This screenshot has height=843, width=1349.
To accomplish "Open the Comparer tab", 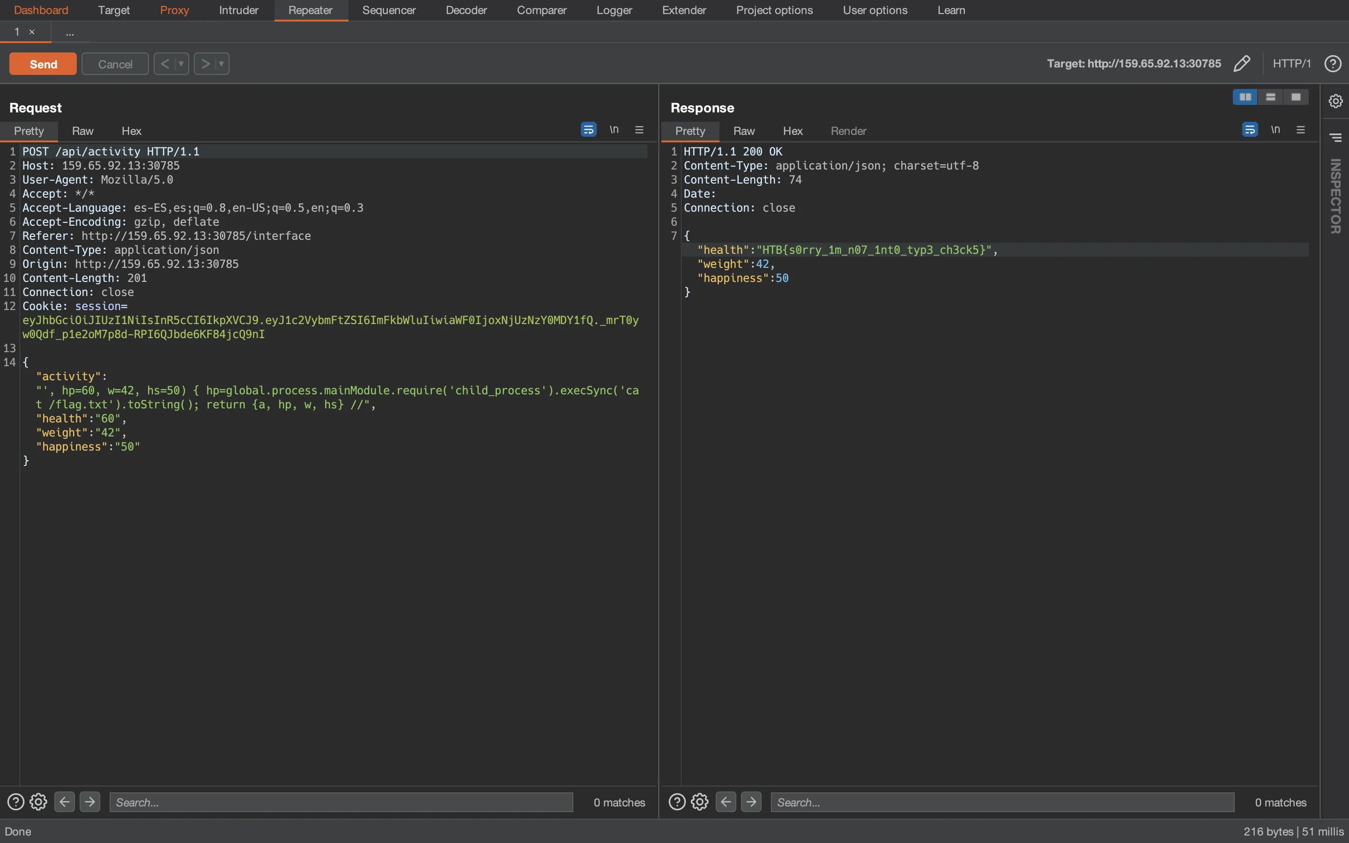I will pyautogui.click(x=541, y=10).
